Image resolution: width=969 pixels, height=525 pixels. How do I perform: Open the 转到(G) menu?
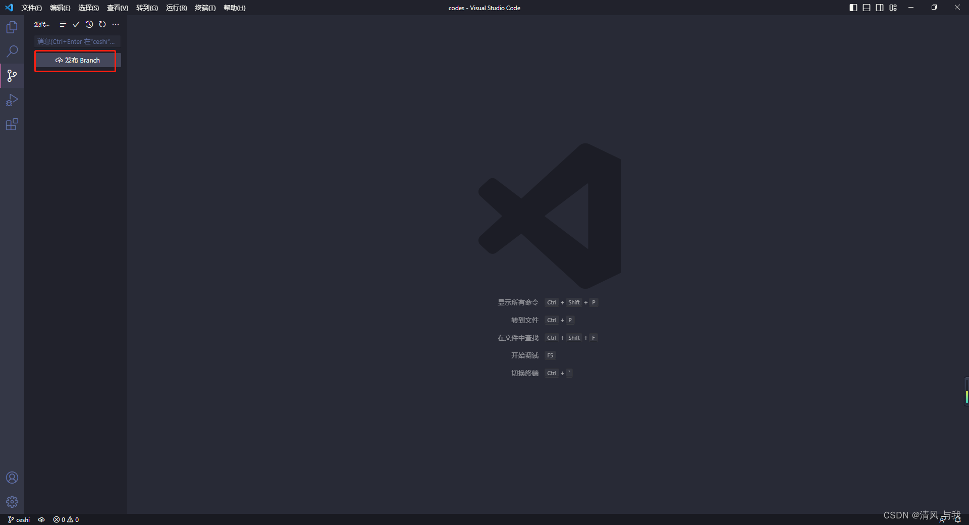pos(147,8)
